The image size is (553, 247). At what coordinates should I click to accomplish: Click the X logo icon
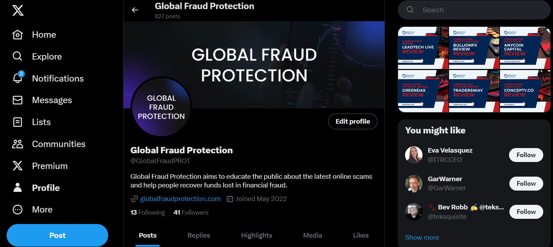tap(18, 10)
